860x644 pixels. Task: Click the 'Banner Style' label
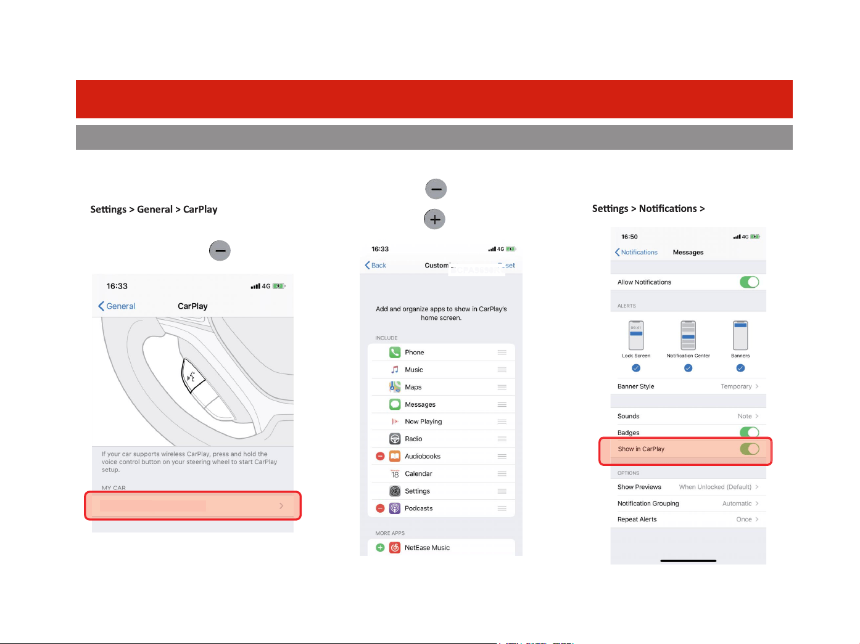(635, 386)
